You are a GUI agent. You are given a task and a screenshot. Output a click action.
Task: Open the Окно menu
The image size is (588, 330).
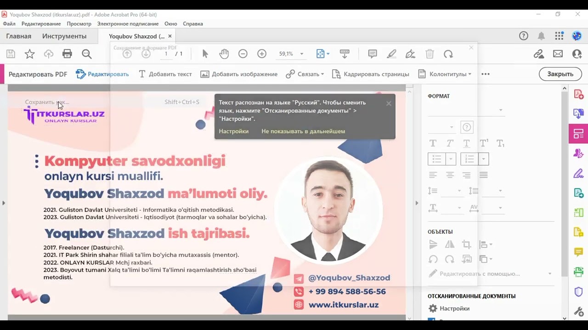point(170,23)
